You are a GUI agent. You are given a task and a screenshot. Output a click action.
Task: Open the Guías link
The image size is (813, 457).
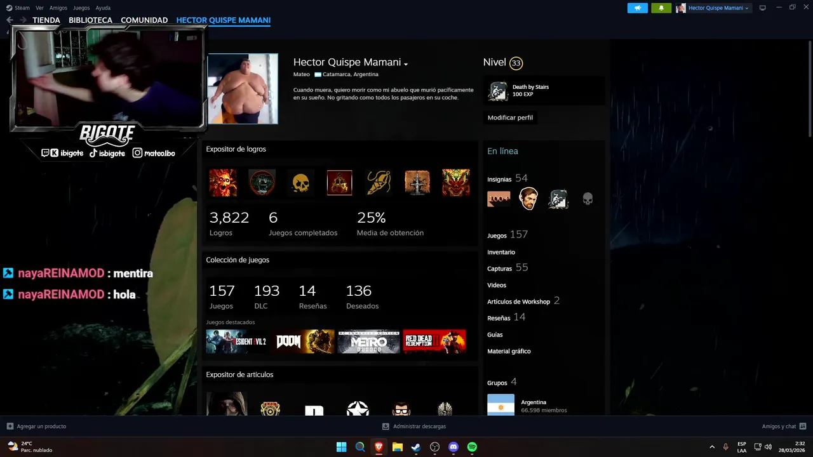tap(495, 334)
